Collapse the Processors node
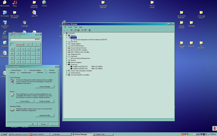217x136 pixels. pyautogui.click(x=66, y=64)
